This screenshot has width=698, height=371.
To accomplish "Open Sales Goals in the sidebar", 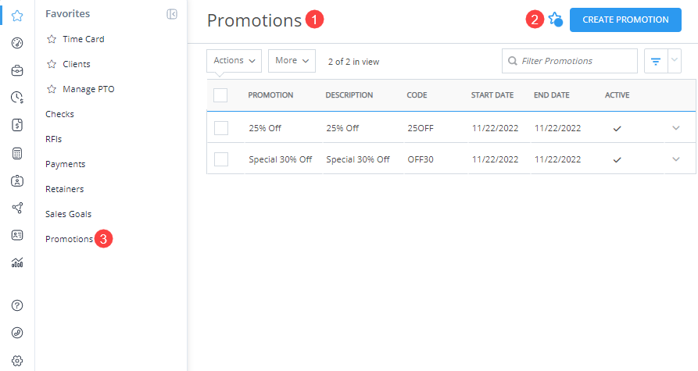I will coord(68,214).
